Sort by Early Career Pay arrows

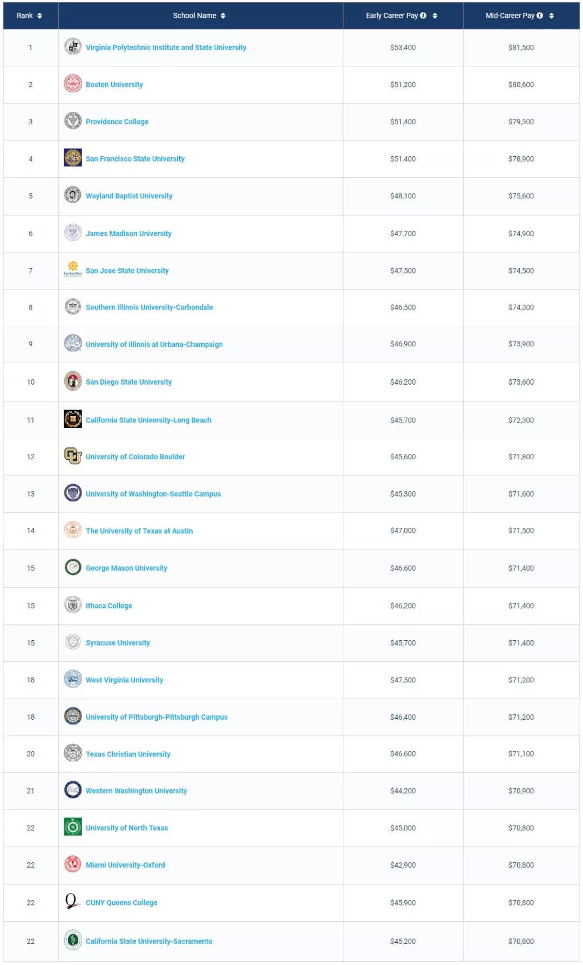click(x=435, y=16)
